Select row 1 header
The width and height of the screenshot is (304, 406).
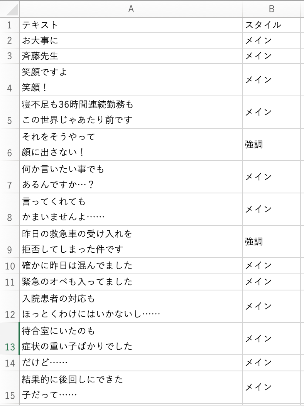pos(10,25)
